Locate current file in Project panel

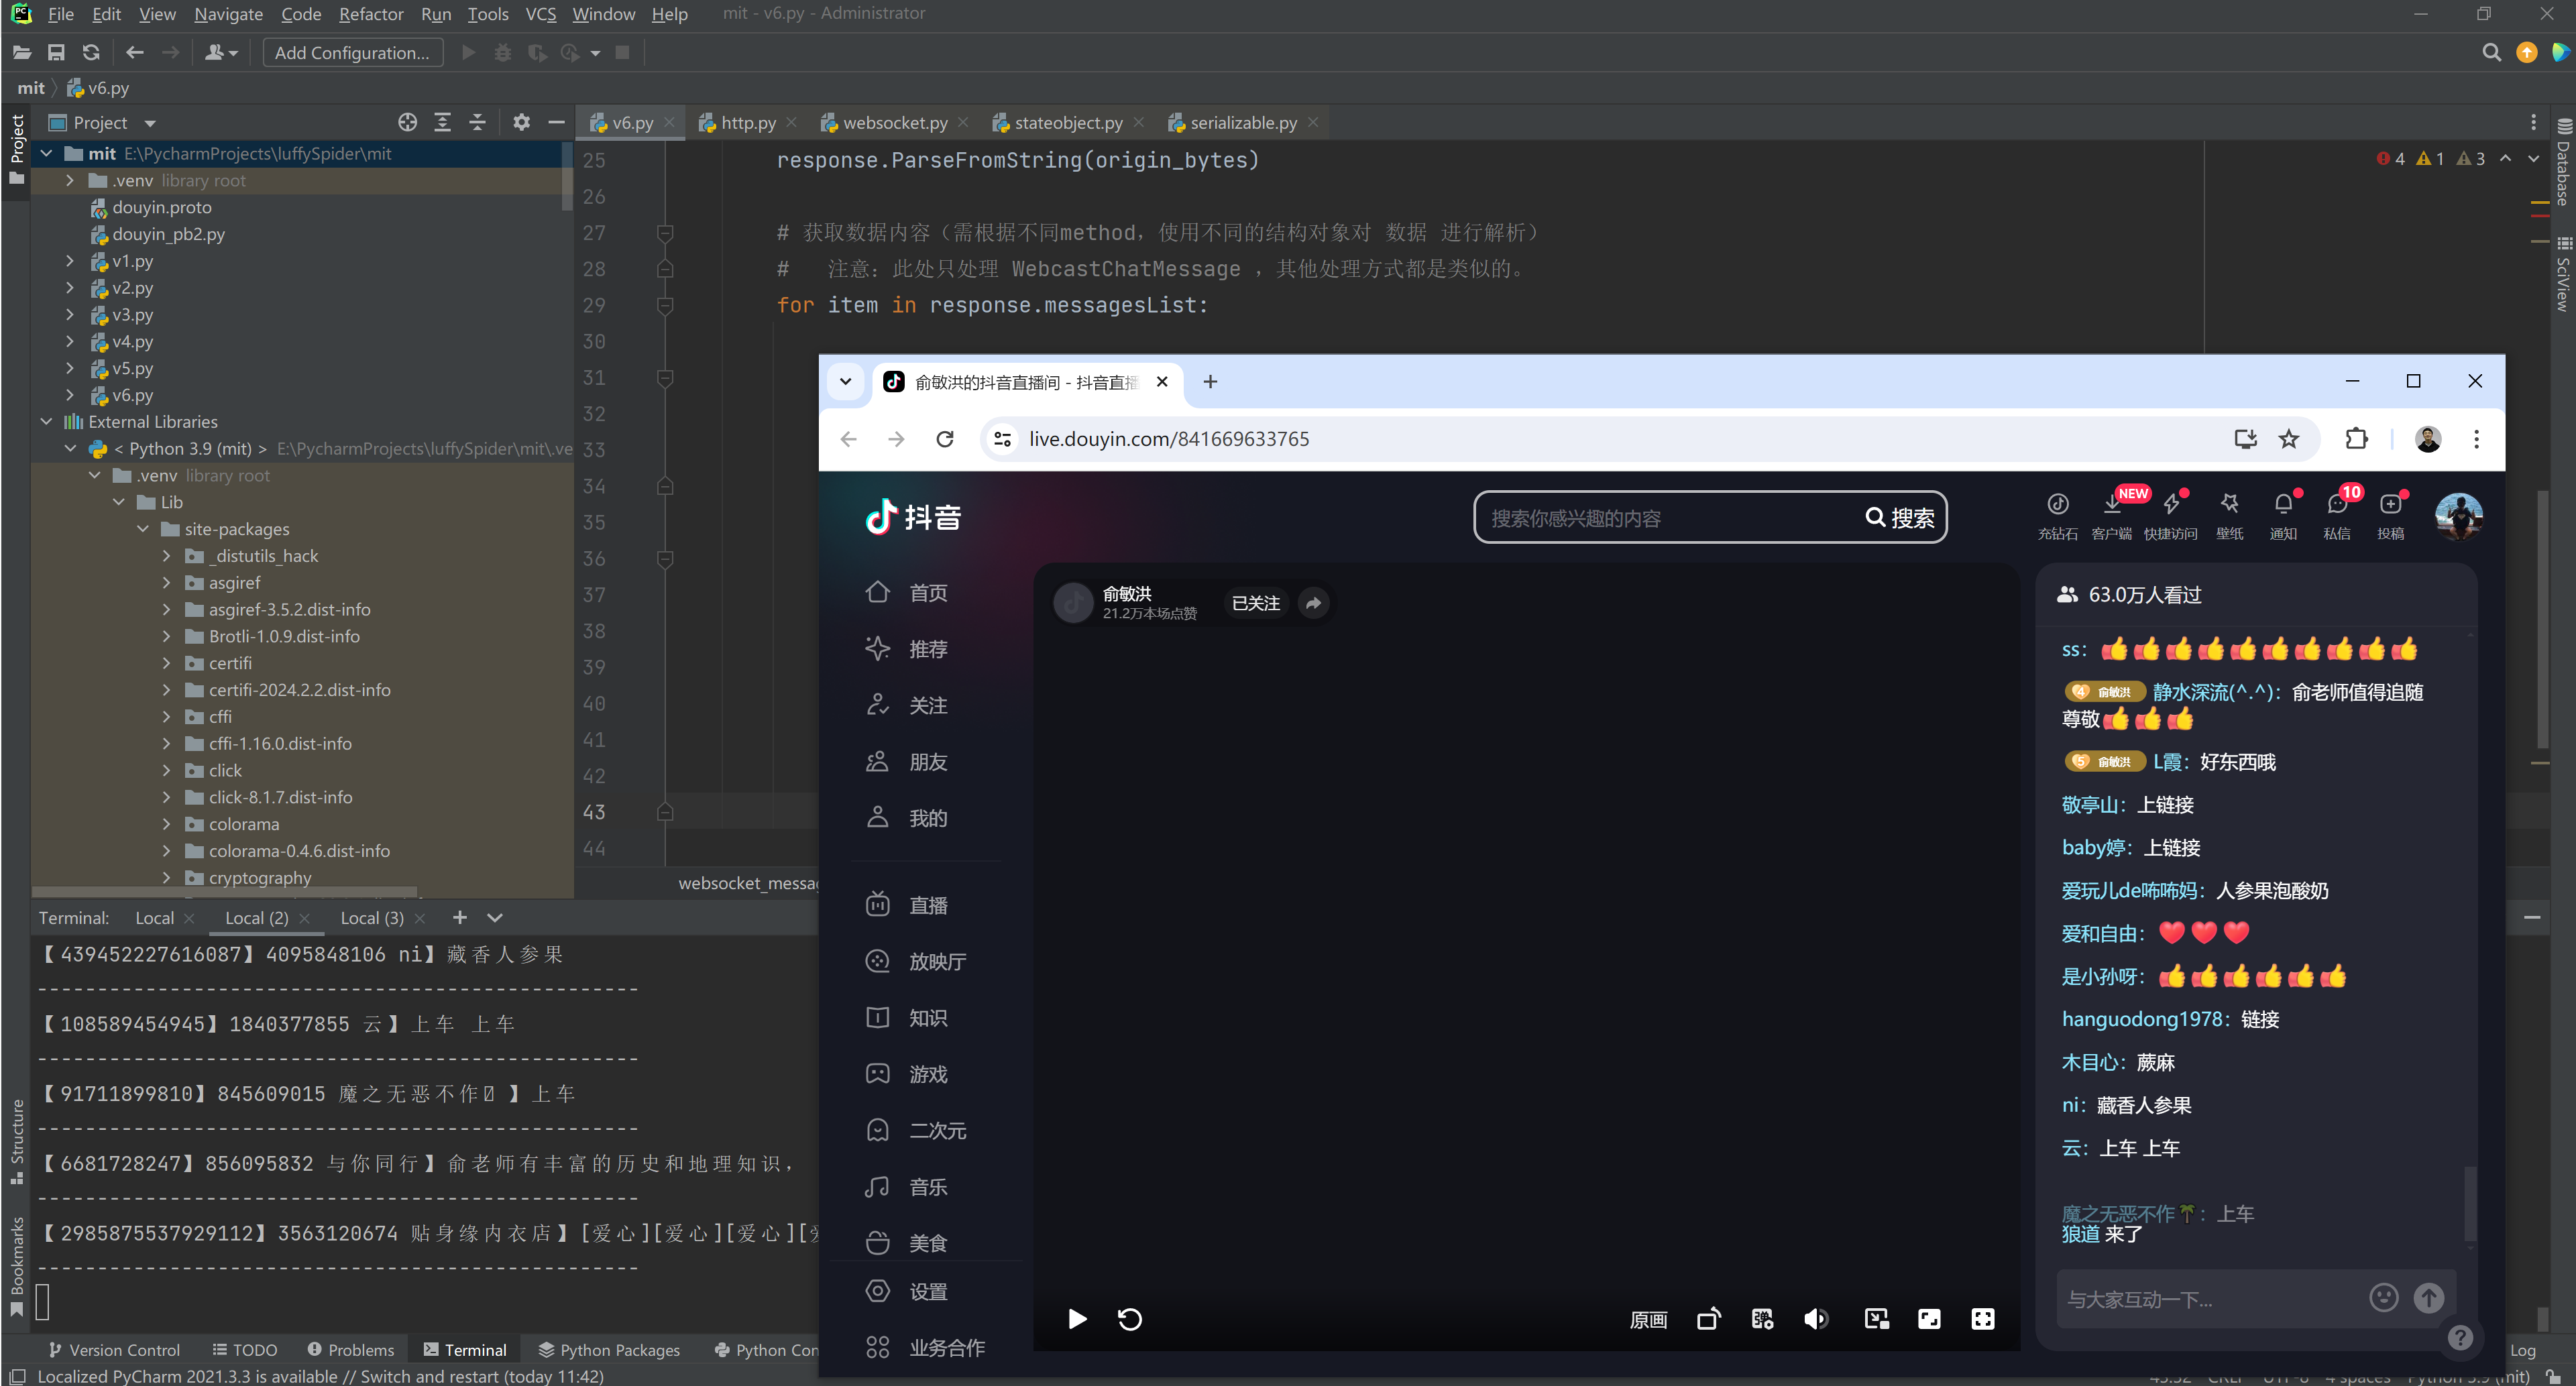[407, 122]
